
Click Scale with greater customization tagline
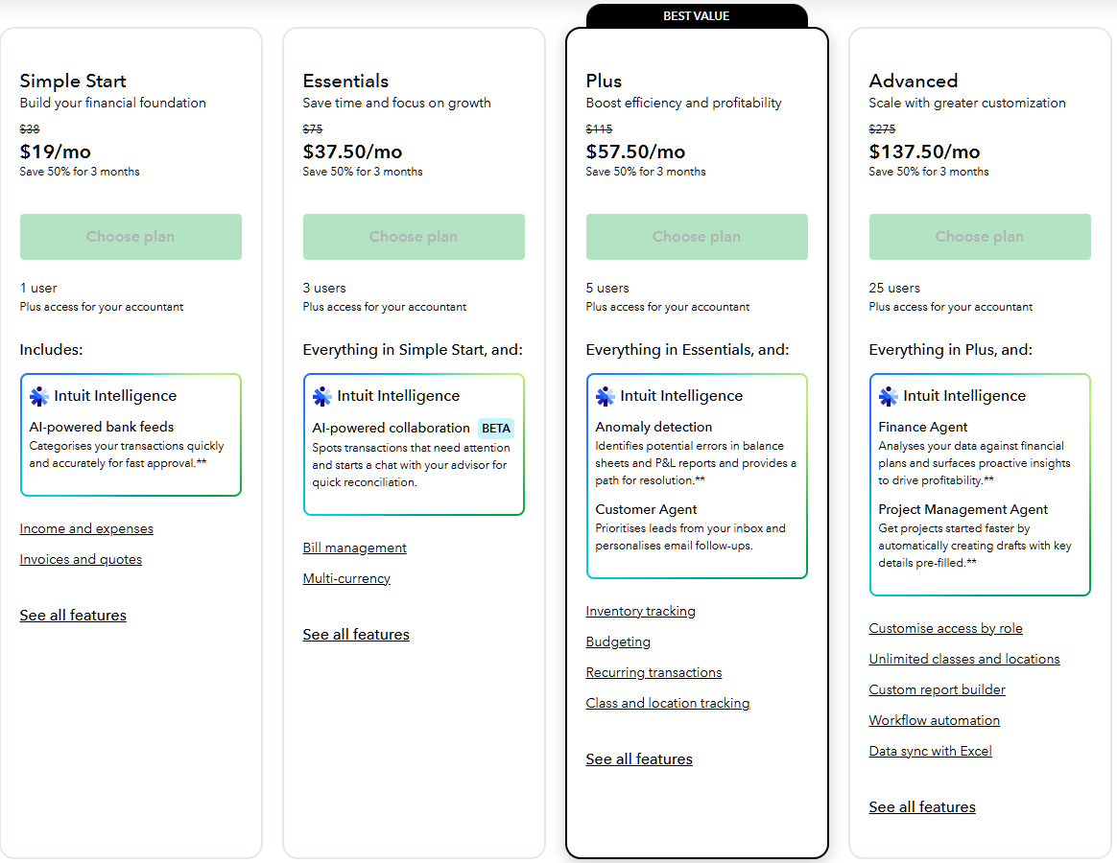click(x=966, y=103)
